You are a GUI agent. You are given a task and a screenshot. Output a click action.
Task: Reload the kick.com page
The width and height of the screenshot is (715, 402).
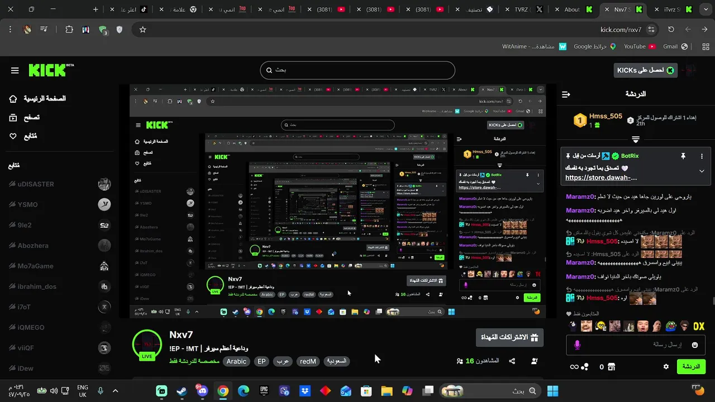671,30
